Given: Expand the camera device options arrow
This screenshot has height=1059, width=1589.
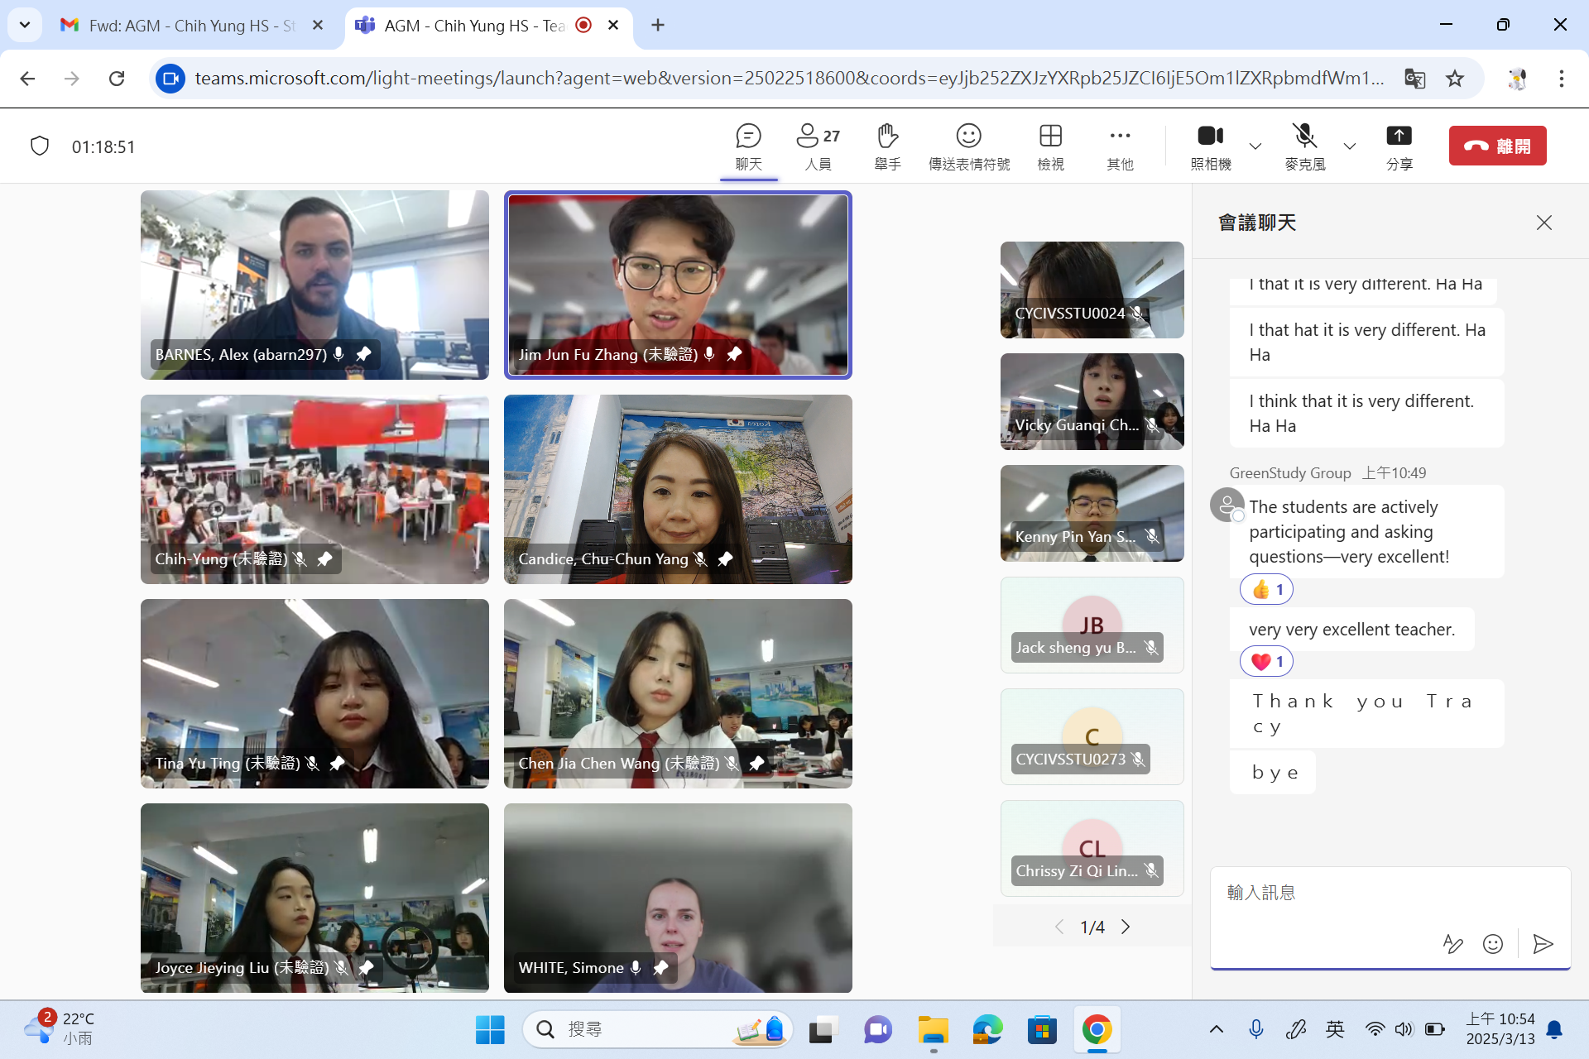Looking at the screenshot, I should 1255,146.
